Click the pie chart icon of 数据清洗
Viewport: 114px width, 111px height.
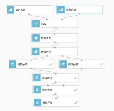pos(36,38)
